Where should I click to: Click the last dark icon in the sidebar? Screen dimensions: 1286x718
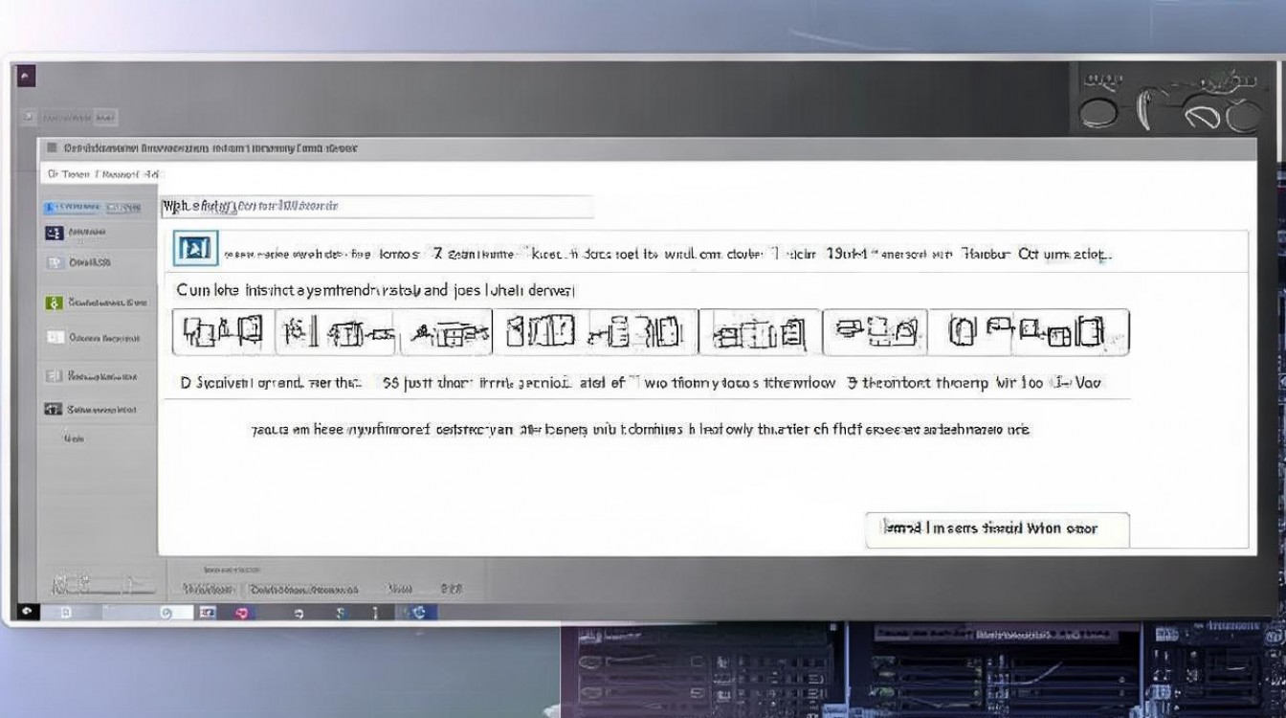click(x=54, y=409)
